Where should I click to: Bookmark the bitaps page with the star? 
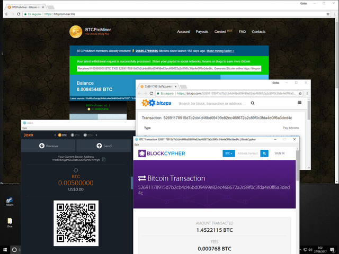point(300,93)
